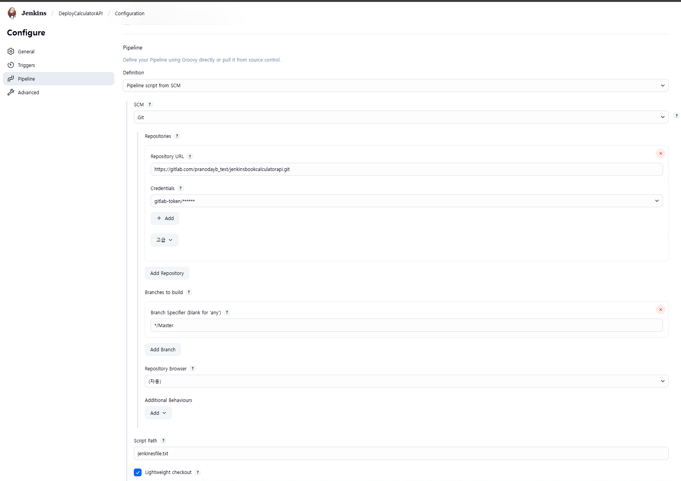Show help for Script Path

tap(163, 441)
